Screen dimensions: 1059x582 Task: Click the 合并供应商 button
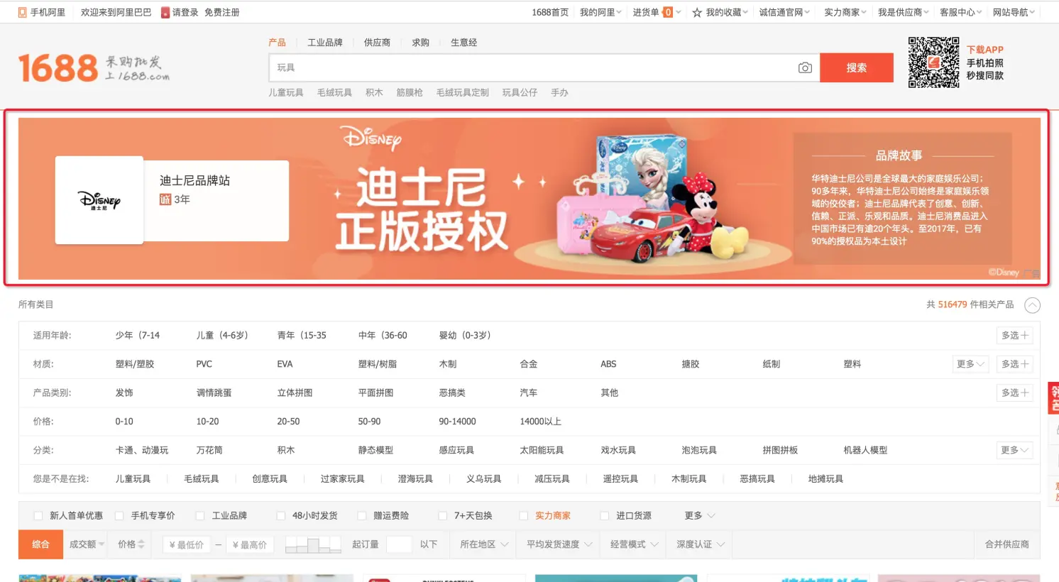(x=1007, y=544)
